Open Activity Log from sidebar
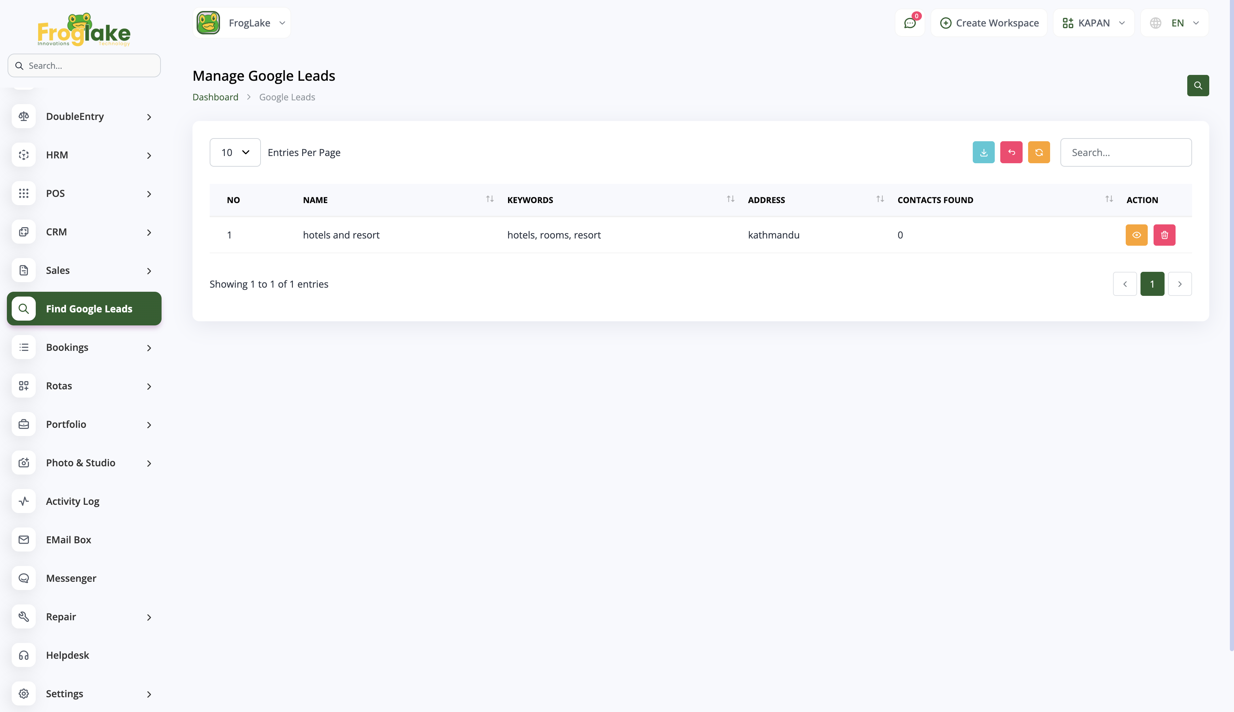The width and height of the screenshot is (1234, 712). click(73, 501)
